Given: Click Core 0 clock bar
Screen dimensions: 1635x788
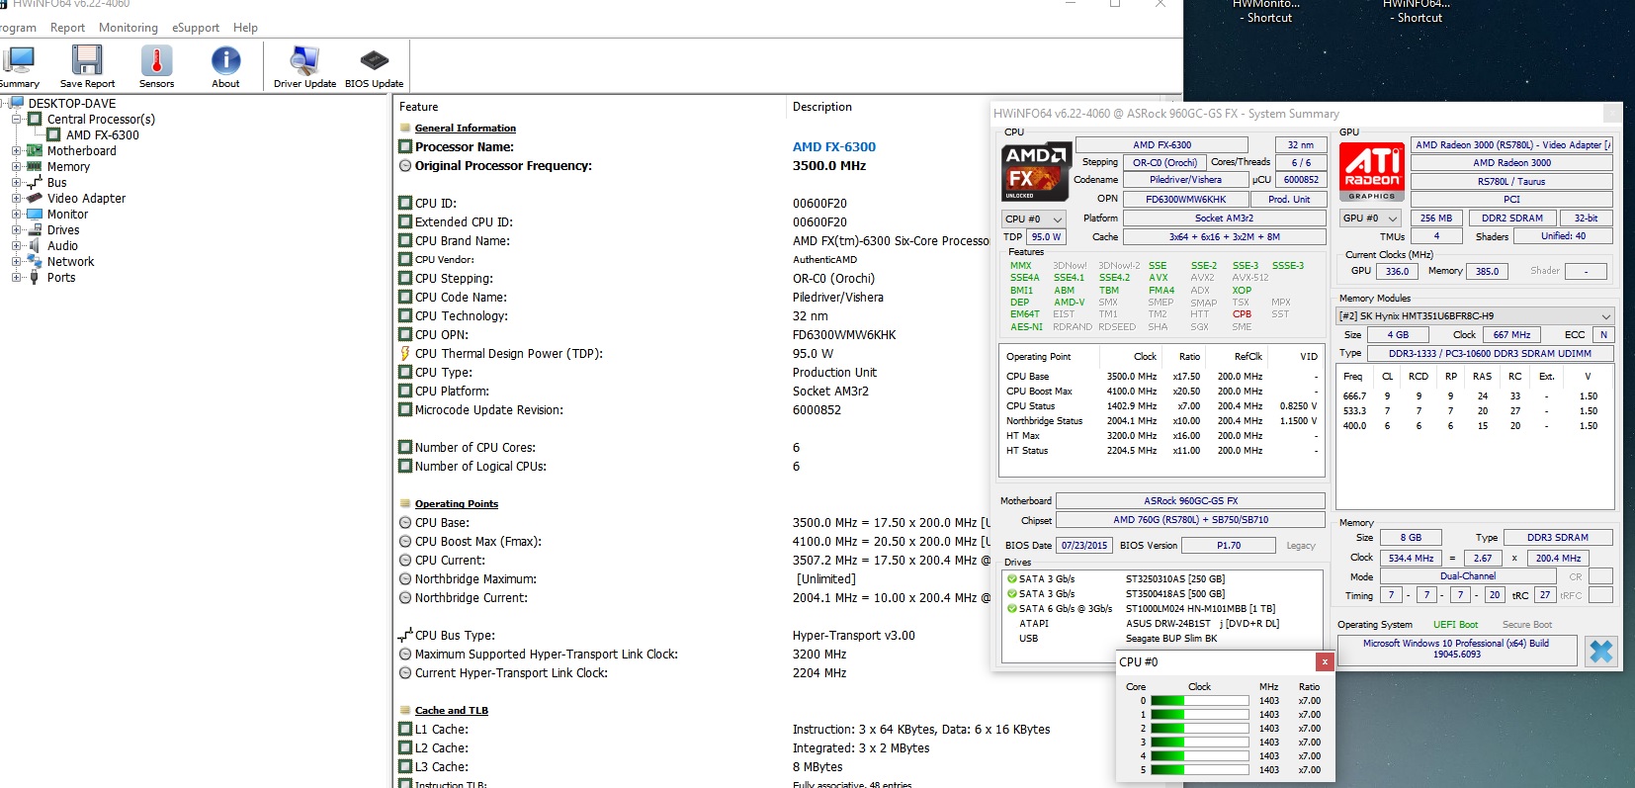Looking at the screenshot, I should (1199, 701).
